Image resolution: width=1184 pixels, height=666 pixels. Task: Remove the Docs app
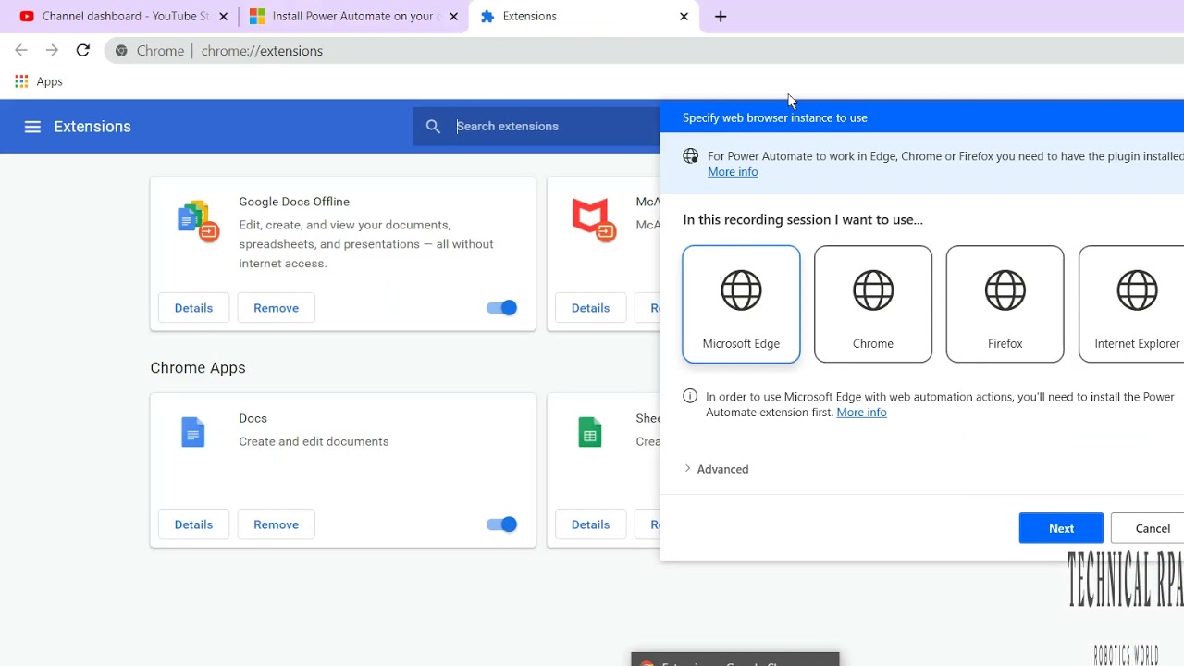(276, 524)
